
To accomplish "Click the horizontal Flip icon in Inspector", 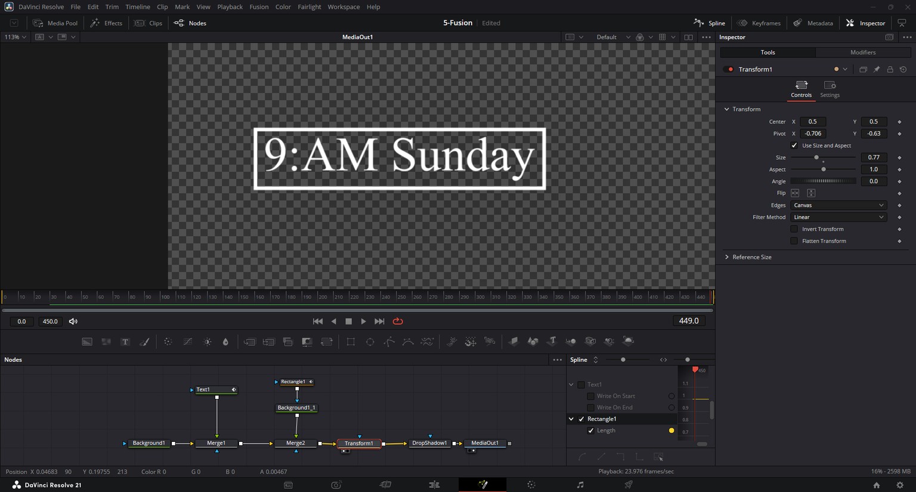I will pyautogui.click(x=795, y=193).
